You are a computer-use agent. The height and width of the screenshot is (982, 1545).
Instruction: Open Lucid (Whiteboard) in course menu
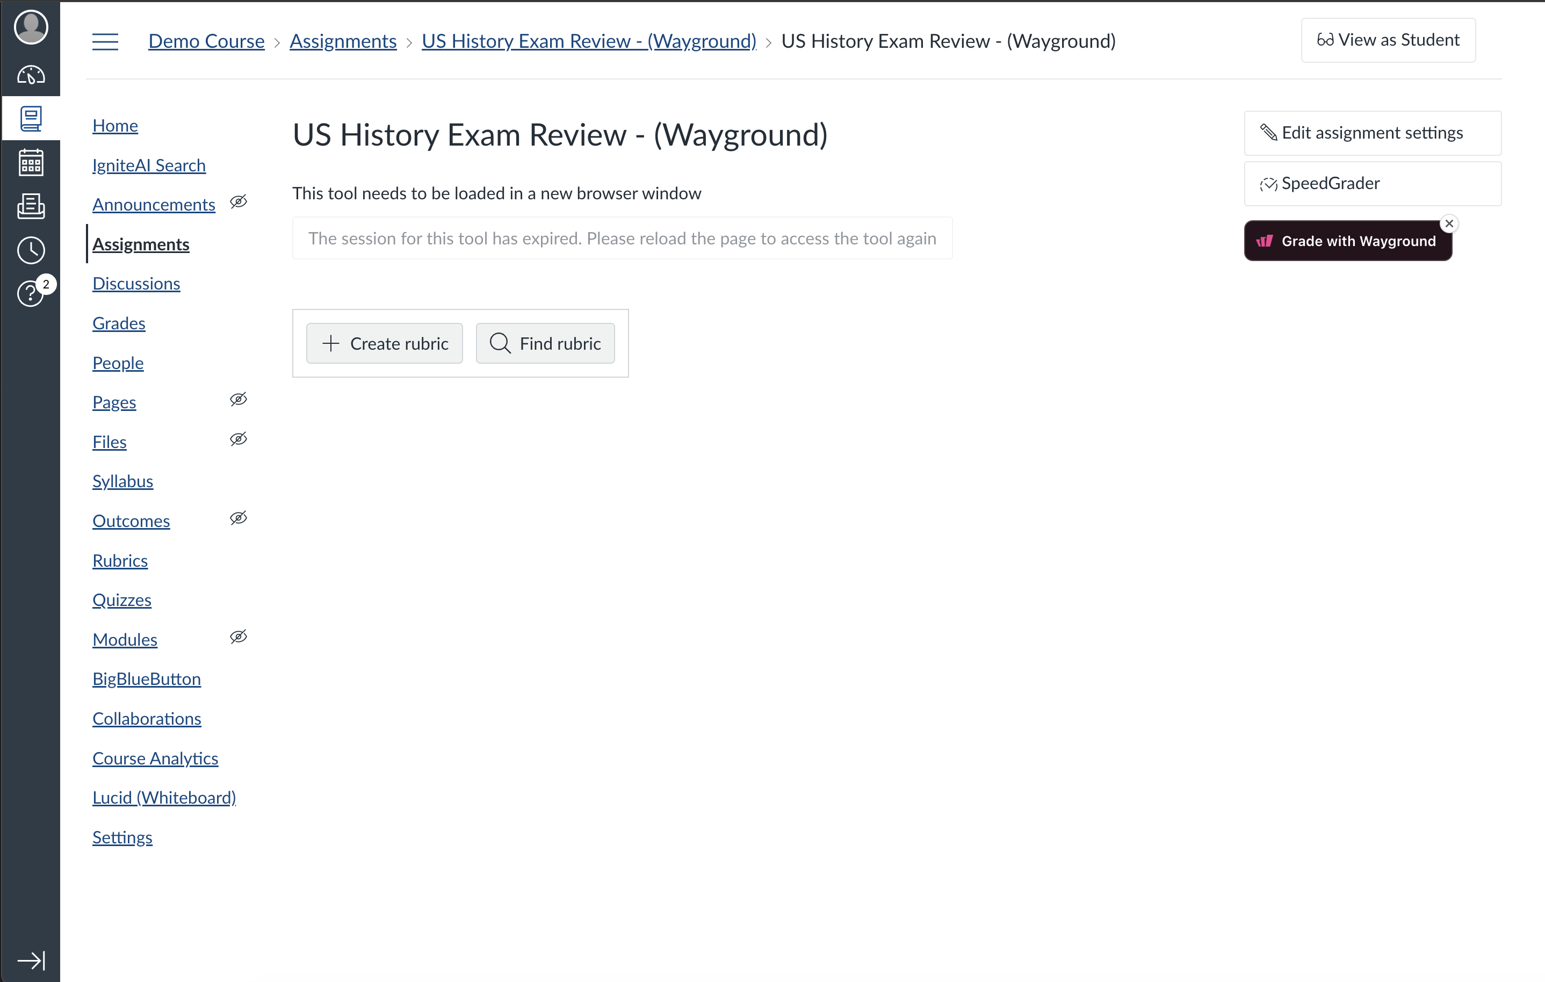point(164,798)
